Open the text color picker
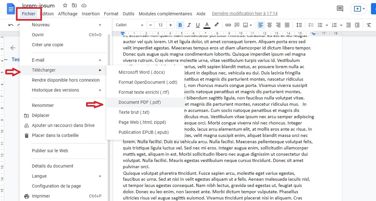The width and height of the screenshot is (376, 201). (x=207, y=25)
